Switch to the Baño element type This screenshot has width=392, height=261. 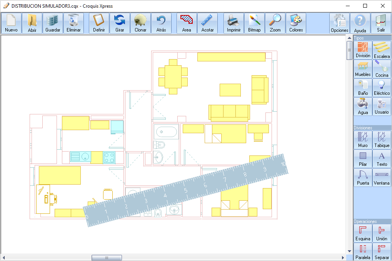363,88
